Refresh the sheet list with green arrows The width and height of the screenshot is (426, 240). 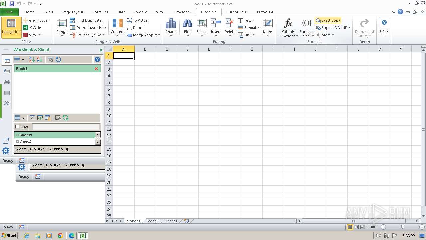[66, 118]
